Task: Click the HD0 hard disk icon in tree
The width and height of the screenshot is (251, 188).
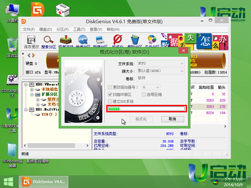Action: point(32,84)
